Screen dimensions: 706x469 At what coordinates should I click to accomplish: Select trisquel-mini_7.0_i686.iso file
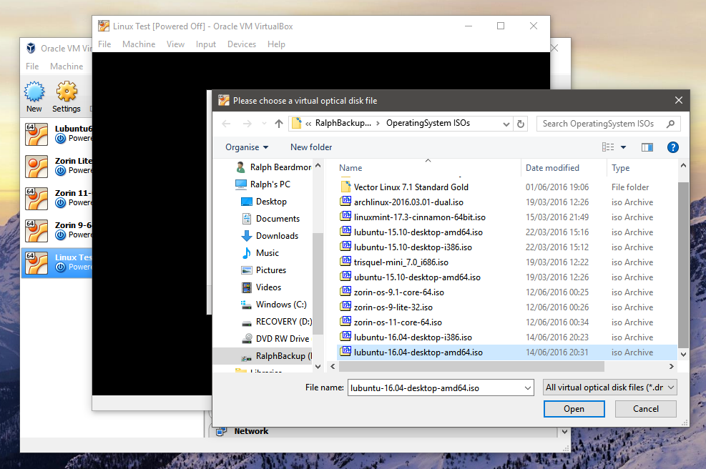click(x=506, y=262)
